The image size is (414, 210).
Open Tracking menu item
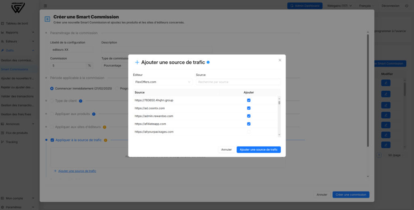click(x=12, y=142)
